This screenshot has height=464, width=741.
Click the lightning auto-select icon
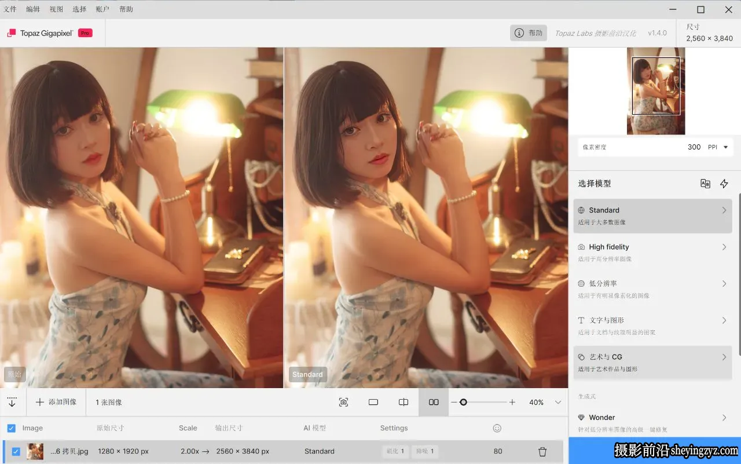(x=724, y=184)
